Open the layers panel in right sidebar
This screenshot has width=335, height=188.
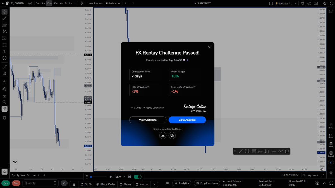[331, 11]
